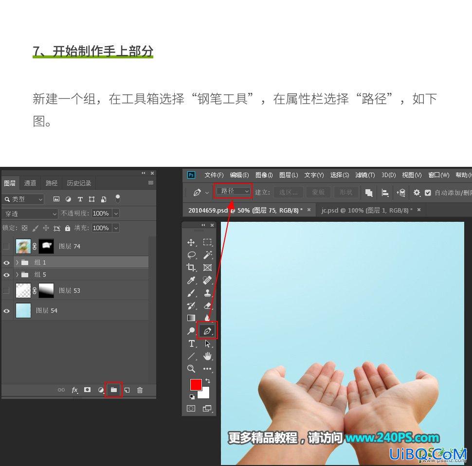The width and height of the screenshot is (472, 466).
Task: Swap foreground and background colors
Action: point(208,380)
